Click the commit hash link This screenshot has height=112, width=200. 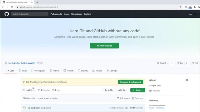click(x=112, y=108)
